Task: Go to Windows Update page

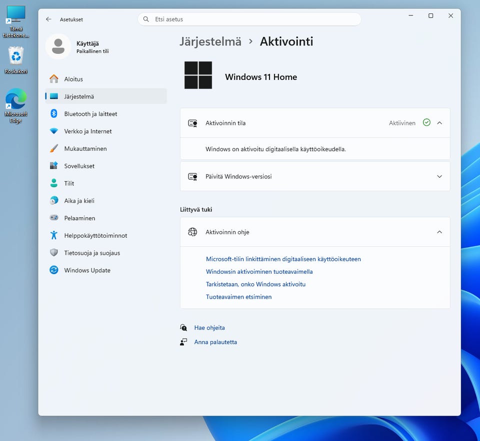Action: pyautogui.click(x=106, y=270)
